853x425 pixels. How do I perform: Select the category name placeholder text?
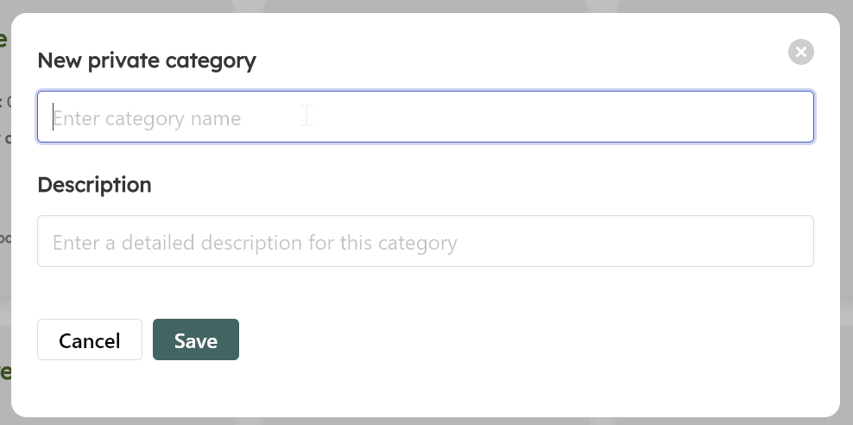[147, 118]
